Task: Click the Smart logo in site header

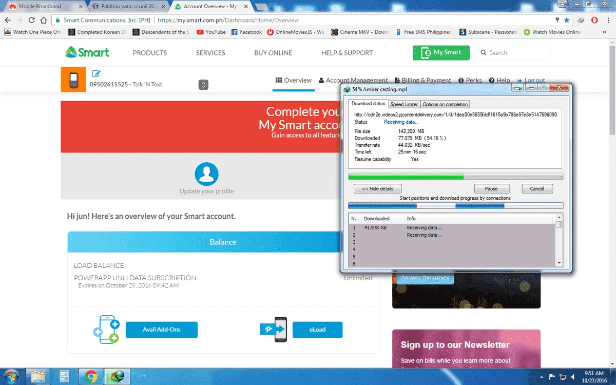Action: pyautogui.click(x=87, y=52)
